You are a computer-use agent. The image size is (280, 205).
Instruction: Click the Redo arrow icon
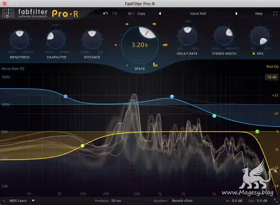pos(115,14)
